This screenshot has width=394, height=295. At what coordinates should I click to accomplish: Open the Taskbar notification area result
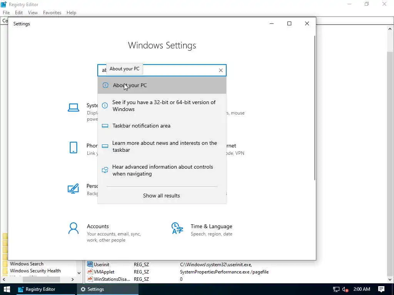coord(162,126)
